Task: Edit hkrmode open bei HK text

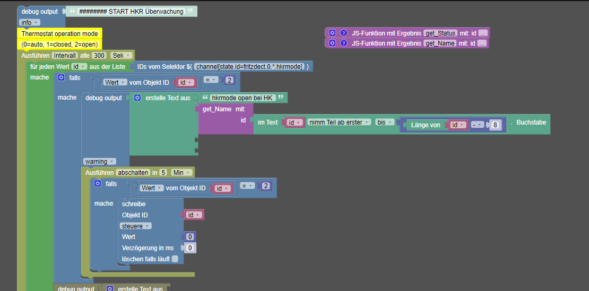Action: coord(242,98)
